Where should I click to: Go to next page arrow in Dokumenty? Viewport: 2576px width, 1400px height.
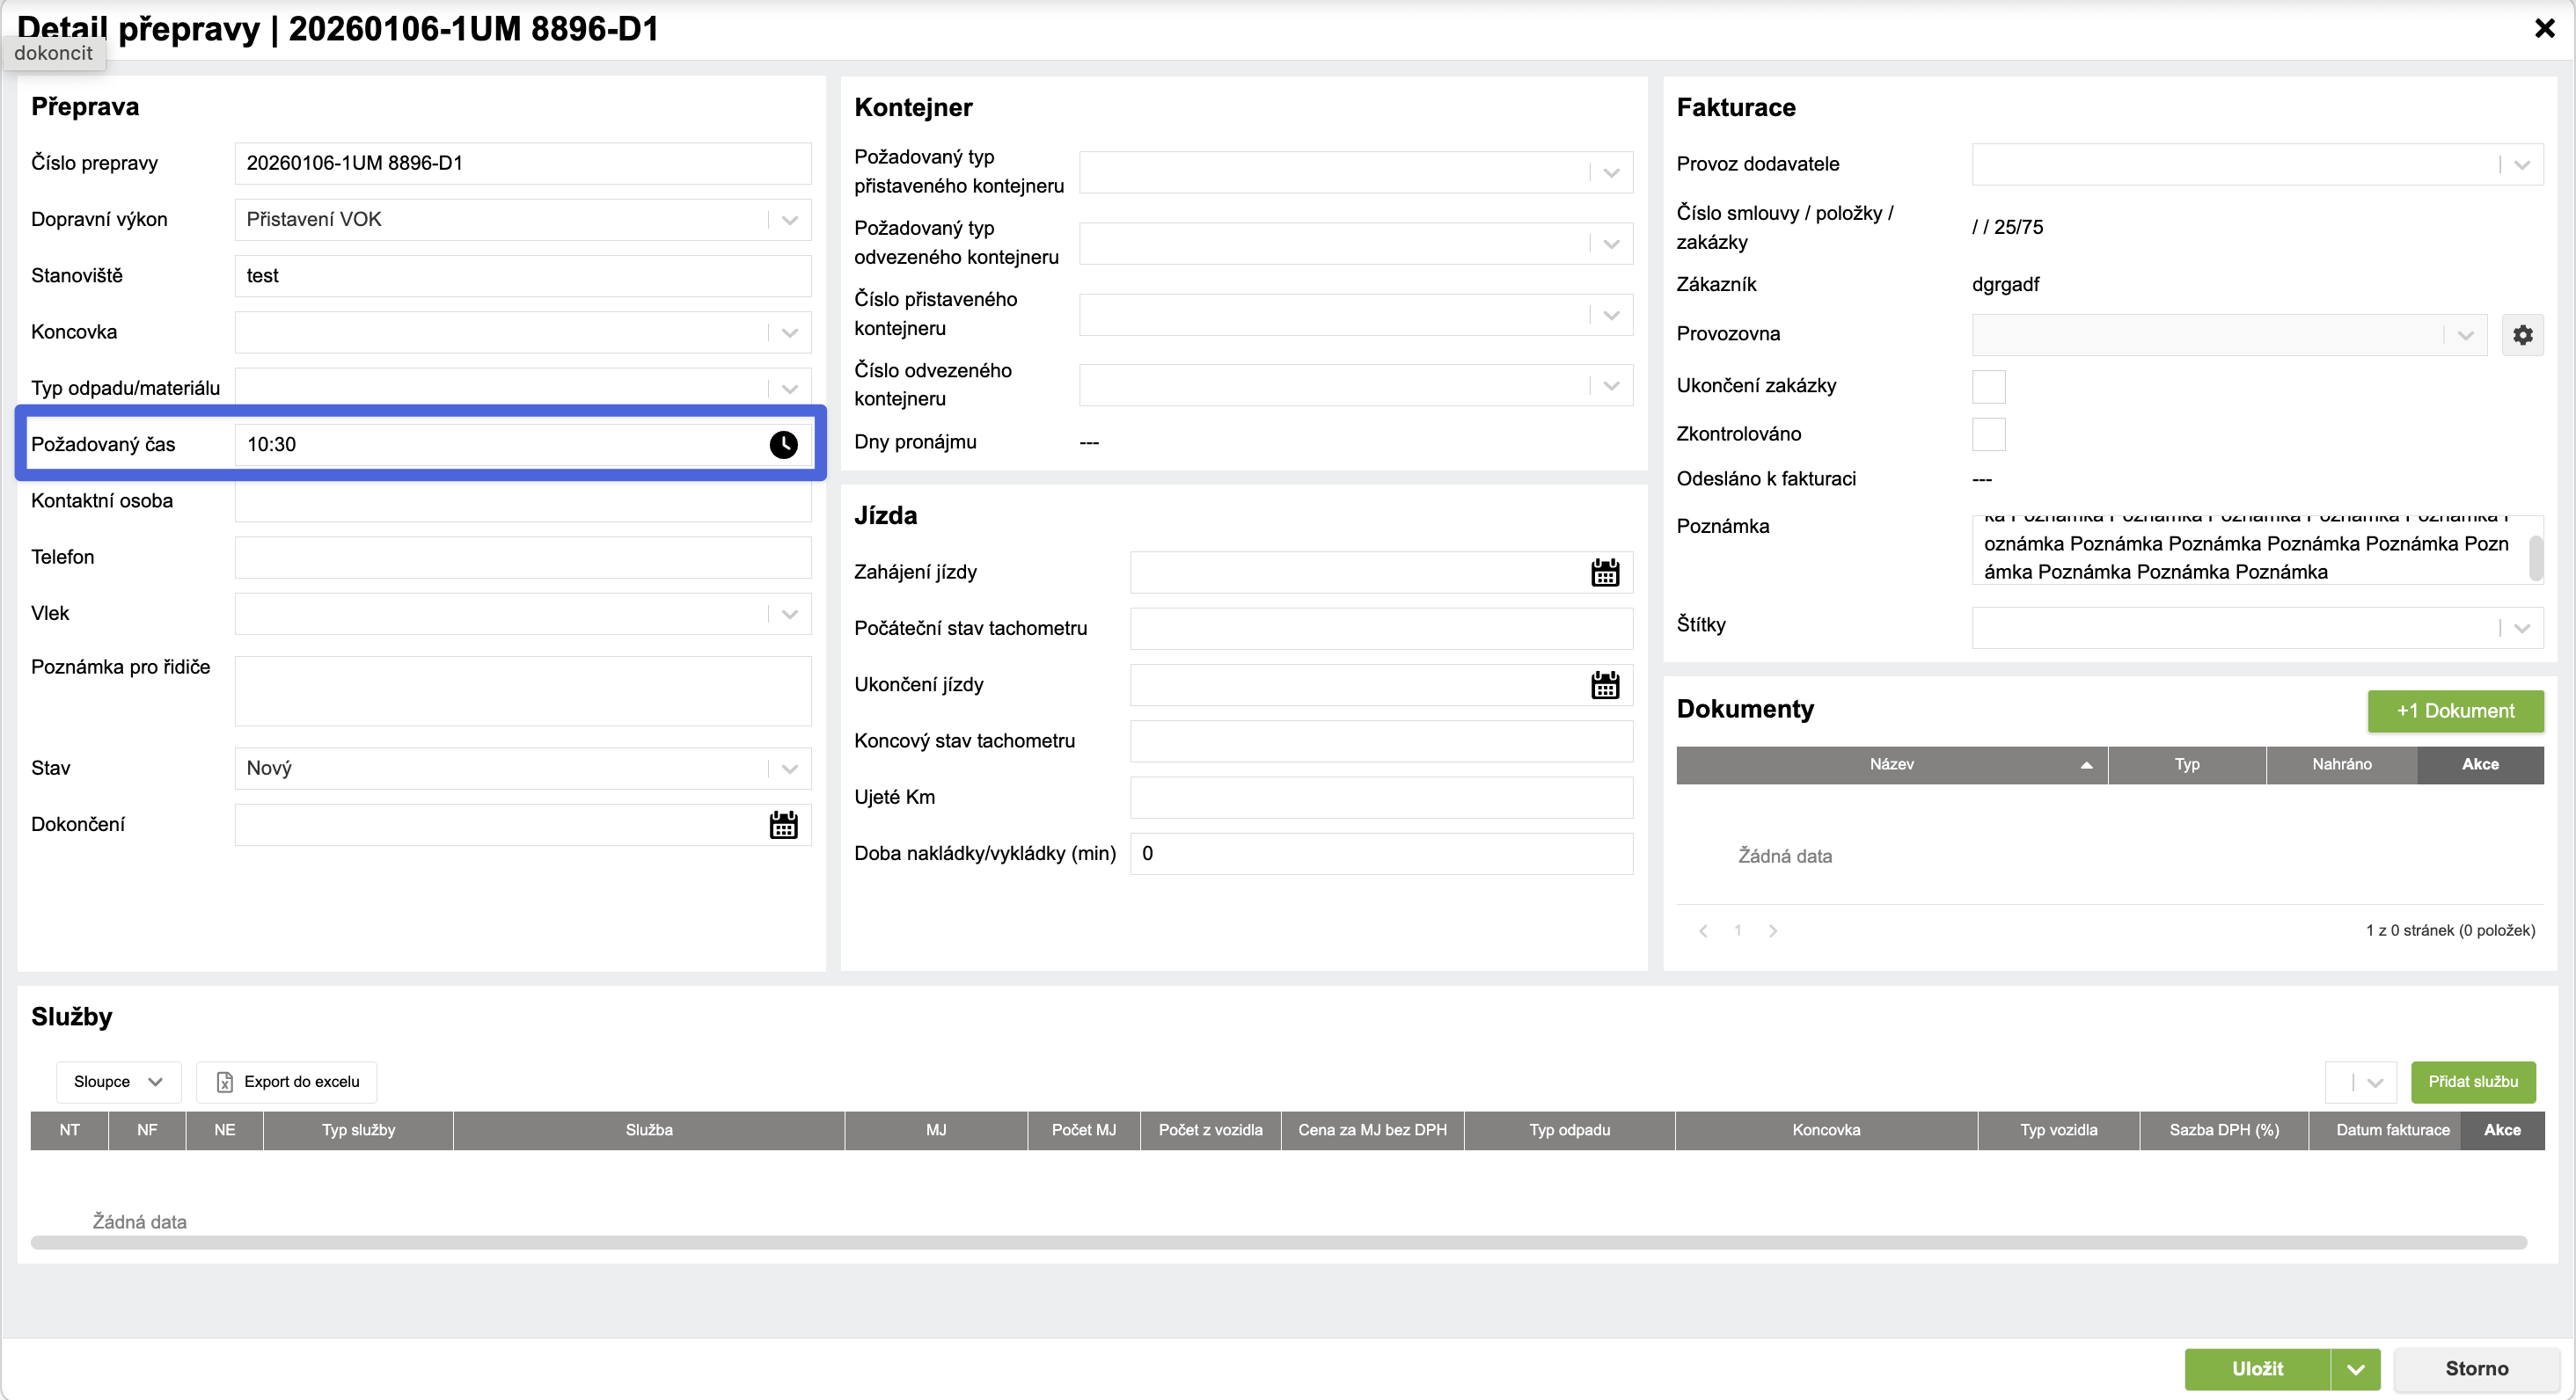pyautogui.click(x=1773, y=931)
